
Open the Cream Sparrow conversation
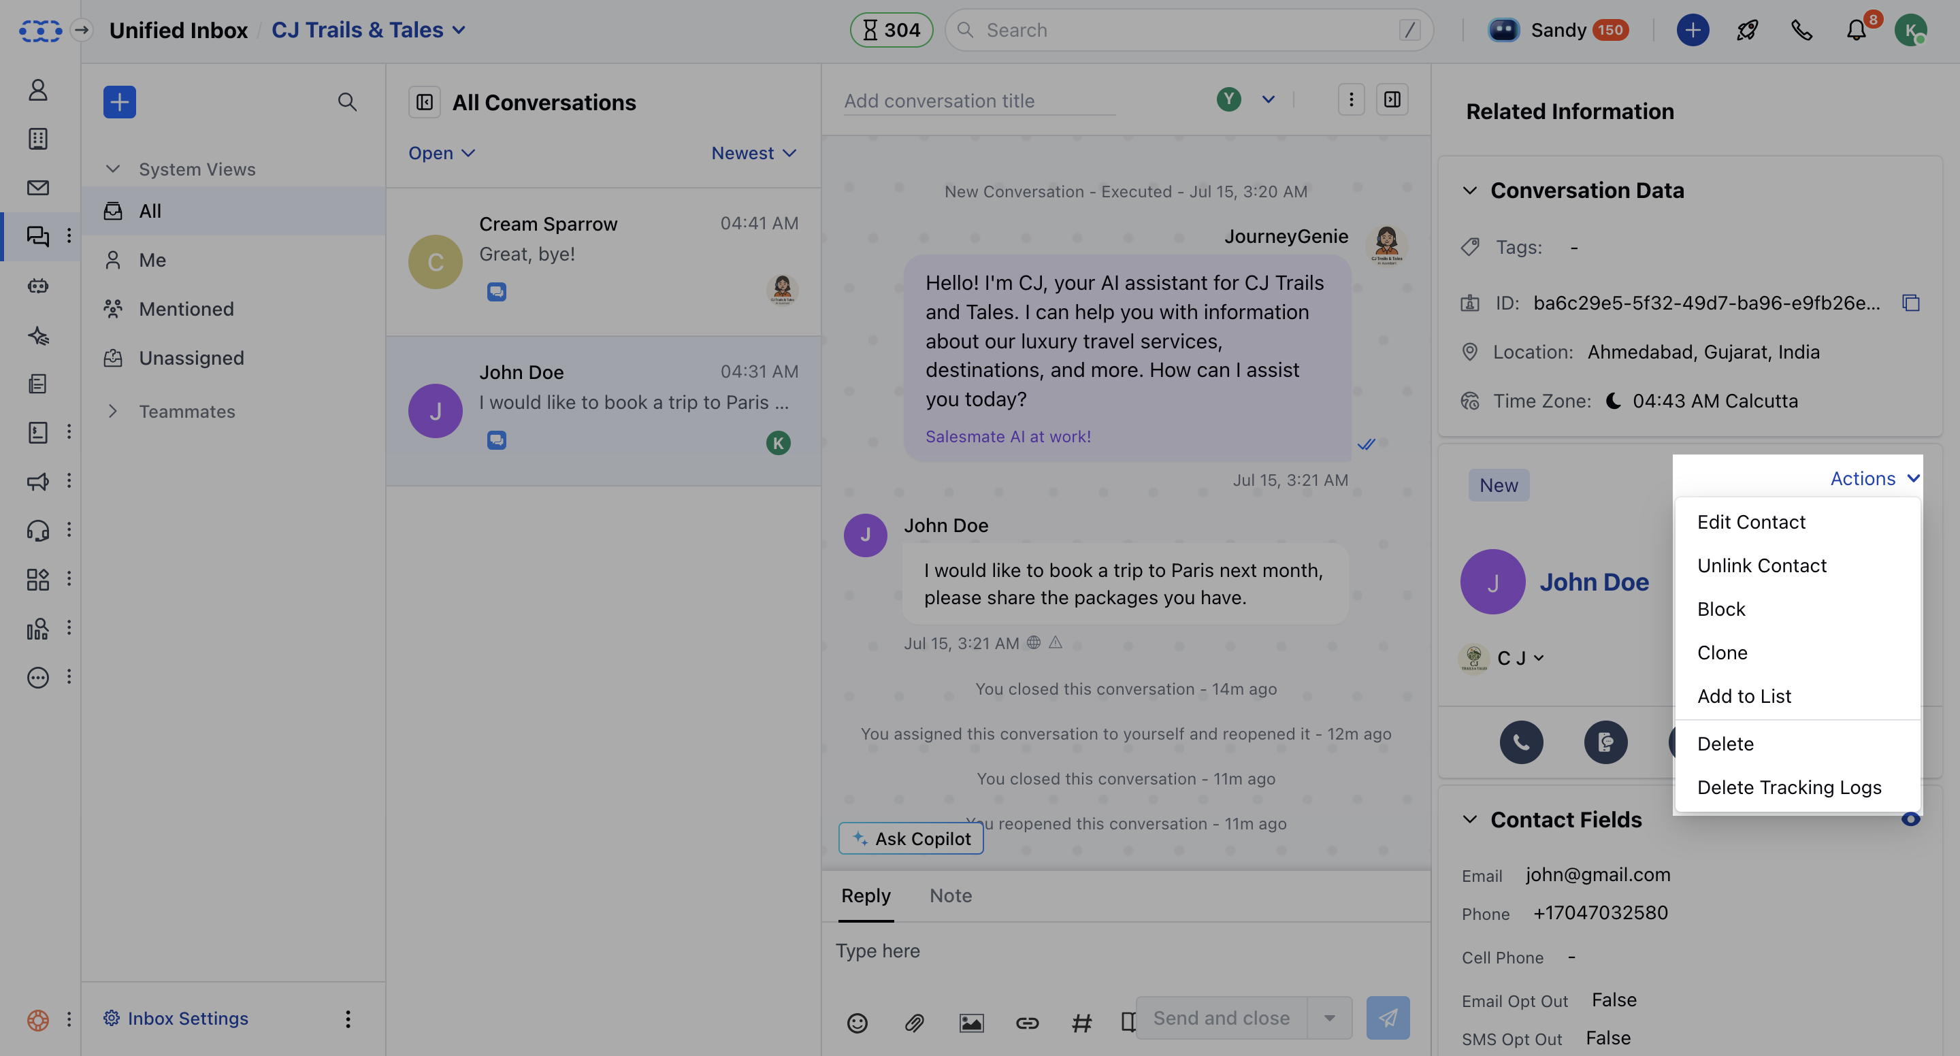coord(604,262)
